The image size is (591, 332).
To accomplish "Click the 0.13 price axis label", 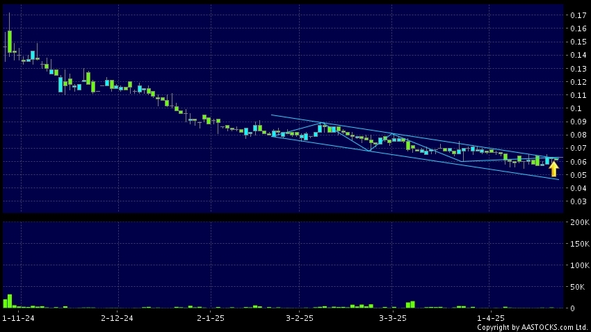I will (x=578, y=69).
